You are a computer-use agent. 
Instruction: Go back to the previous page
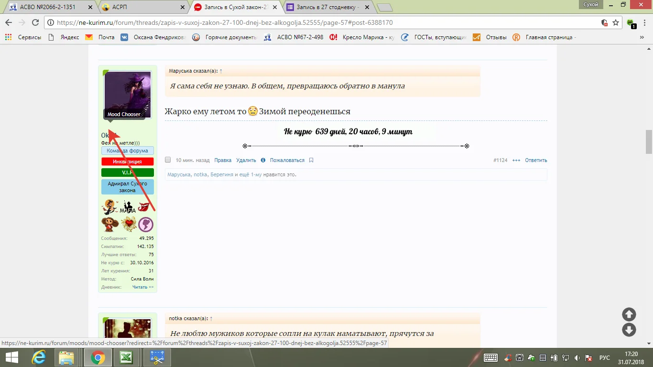point(9,22)
